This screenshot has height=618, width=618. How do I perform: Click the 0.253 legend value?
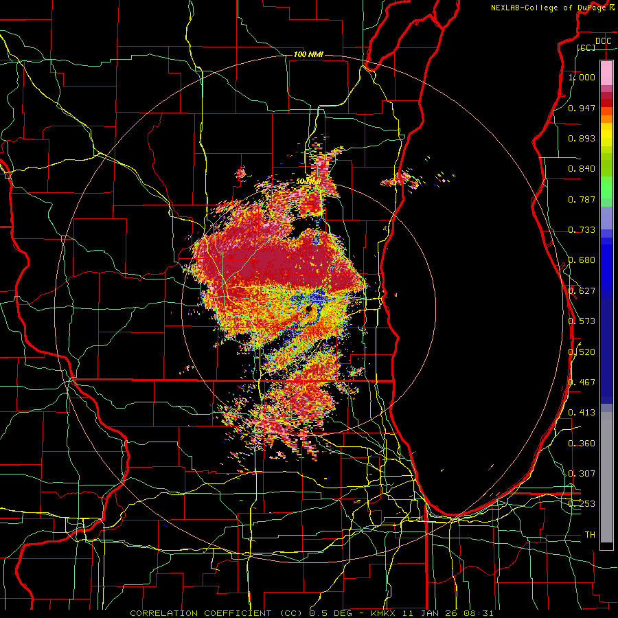582,504
